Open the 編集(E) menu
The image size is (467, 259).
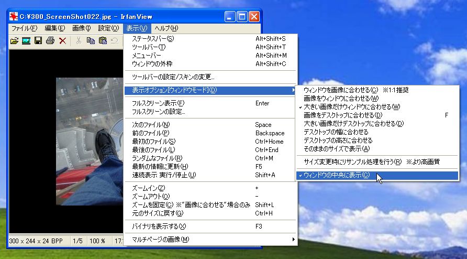(x=54, y=28)
